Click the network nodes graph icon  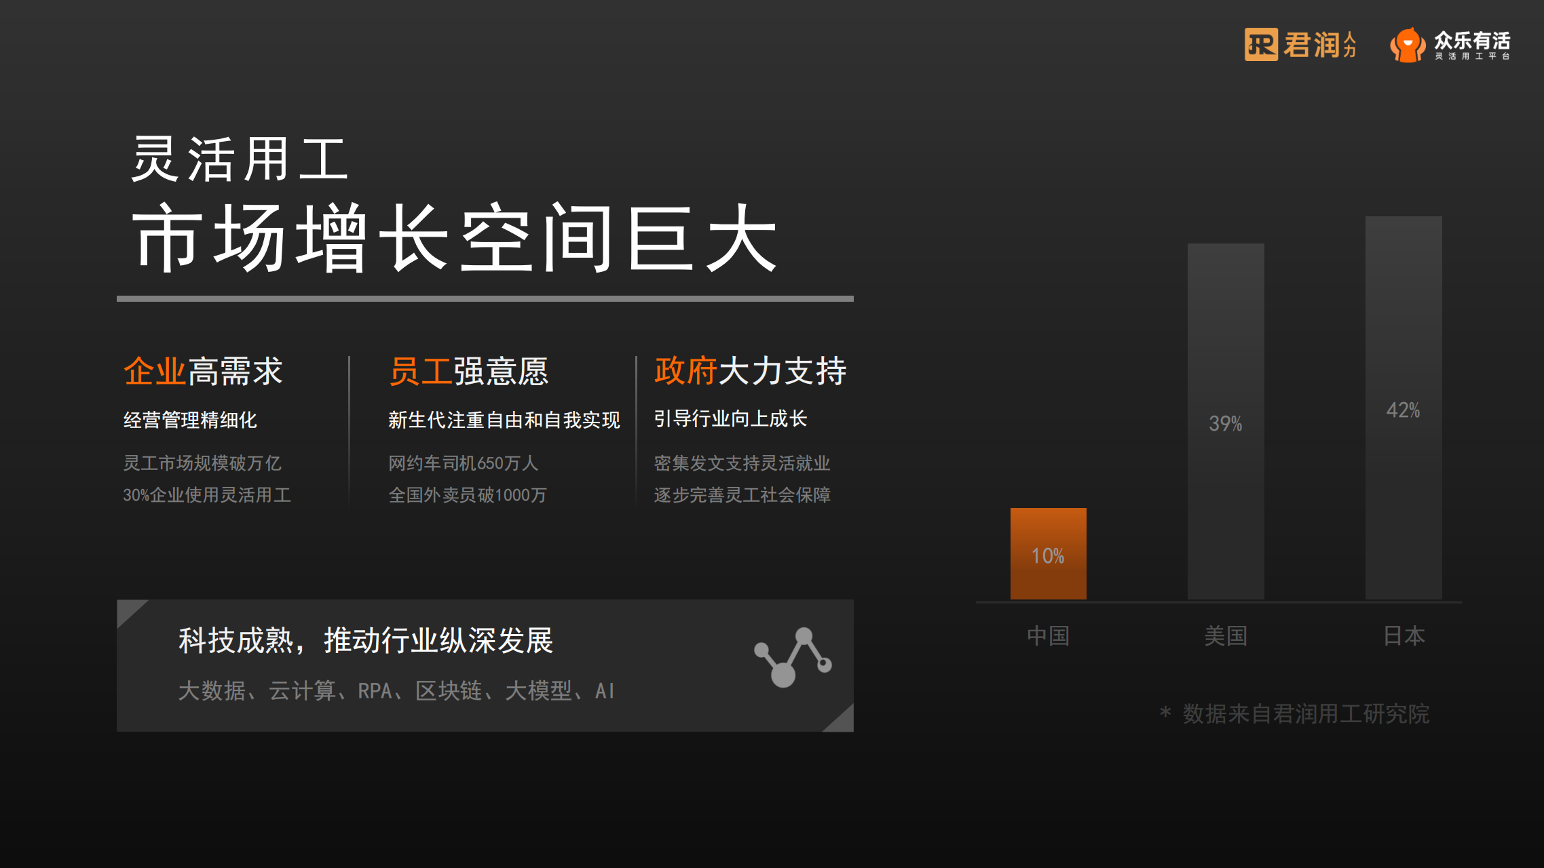[793, 656]
